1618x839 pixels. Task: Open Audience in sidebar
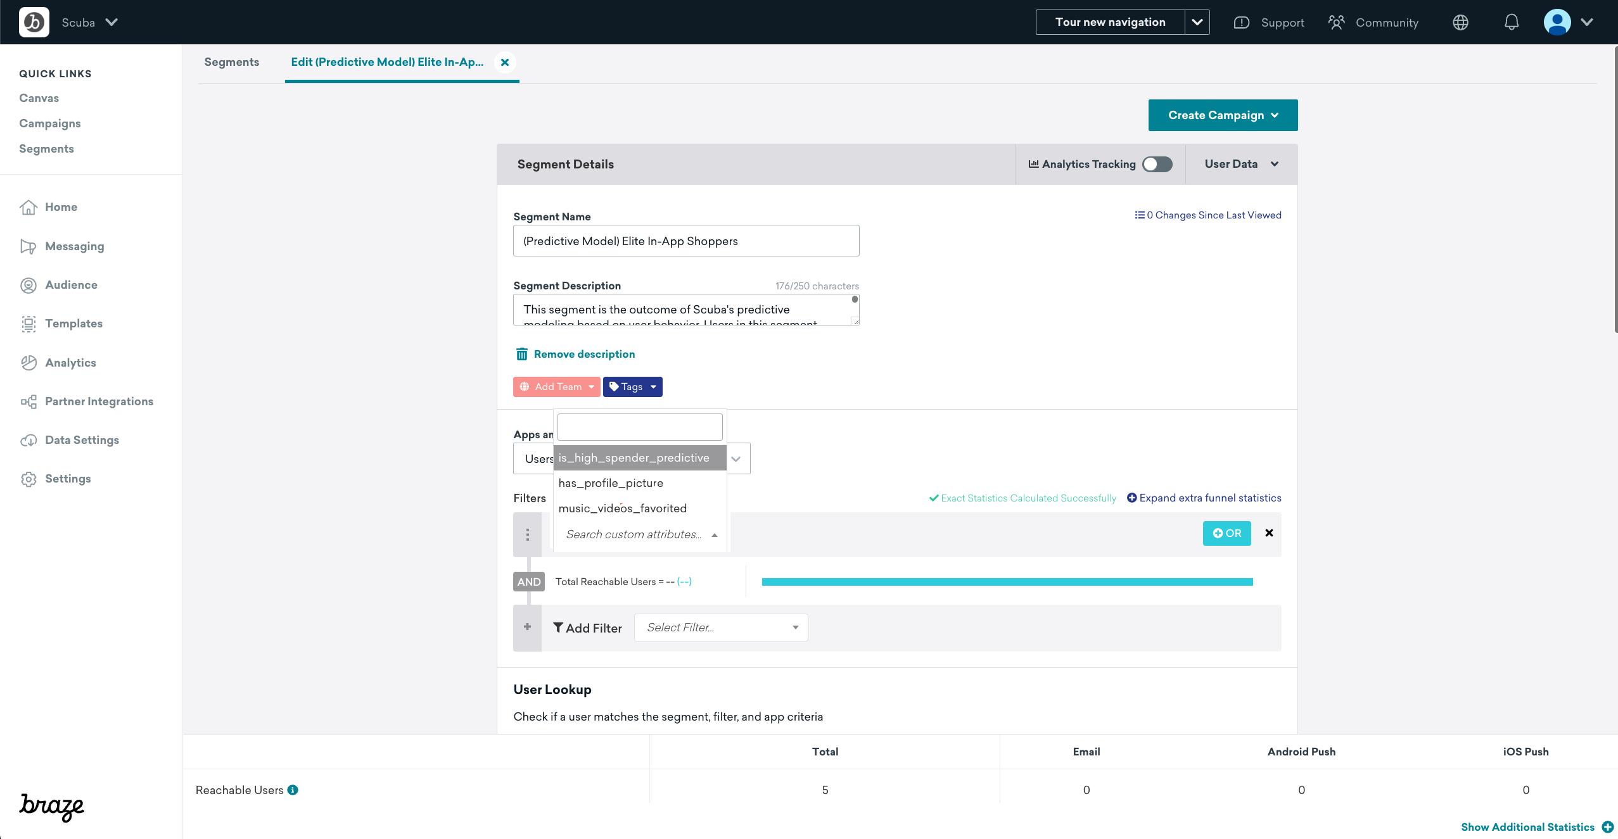pos(71,285)
